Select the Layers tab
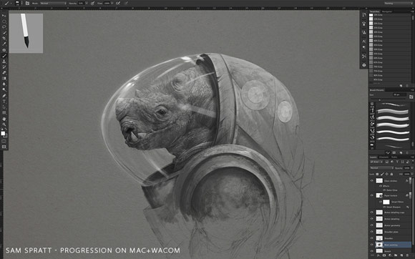The image size is (415, 259). tap(373, 157)
